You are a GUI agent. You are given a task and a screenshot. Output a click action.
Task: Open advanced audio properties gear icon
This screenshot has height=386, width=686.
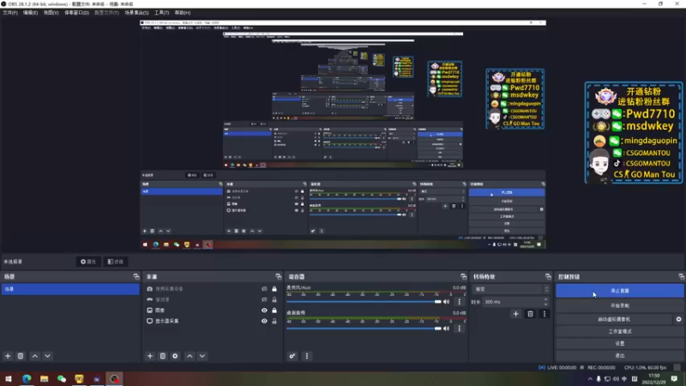tap(292, 356)
